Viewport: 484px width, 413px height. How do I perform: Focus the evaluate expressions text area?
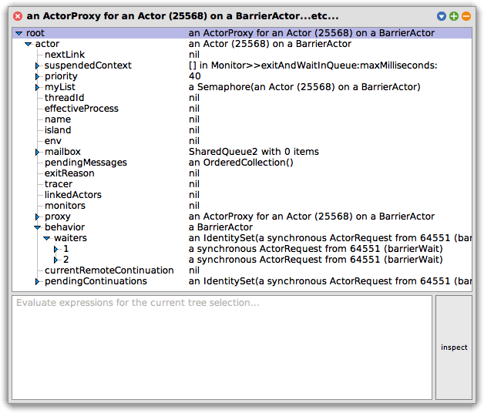coord(222,348)
